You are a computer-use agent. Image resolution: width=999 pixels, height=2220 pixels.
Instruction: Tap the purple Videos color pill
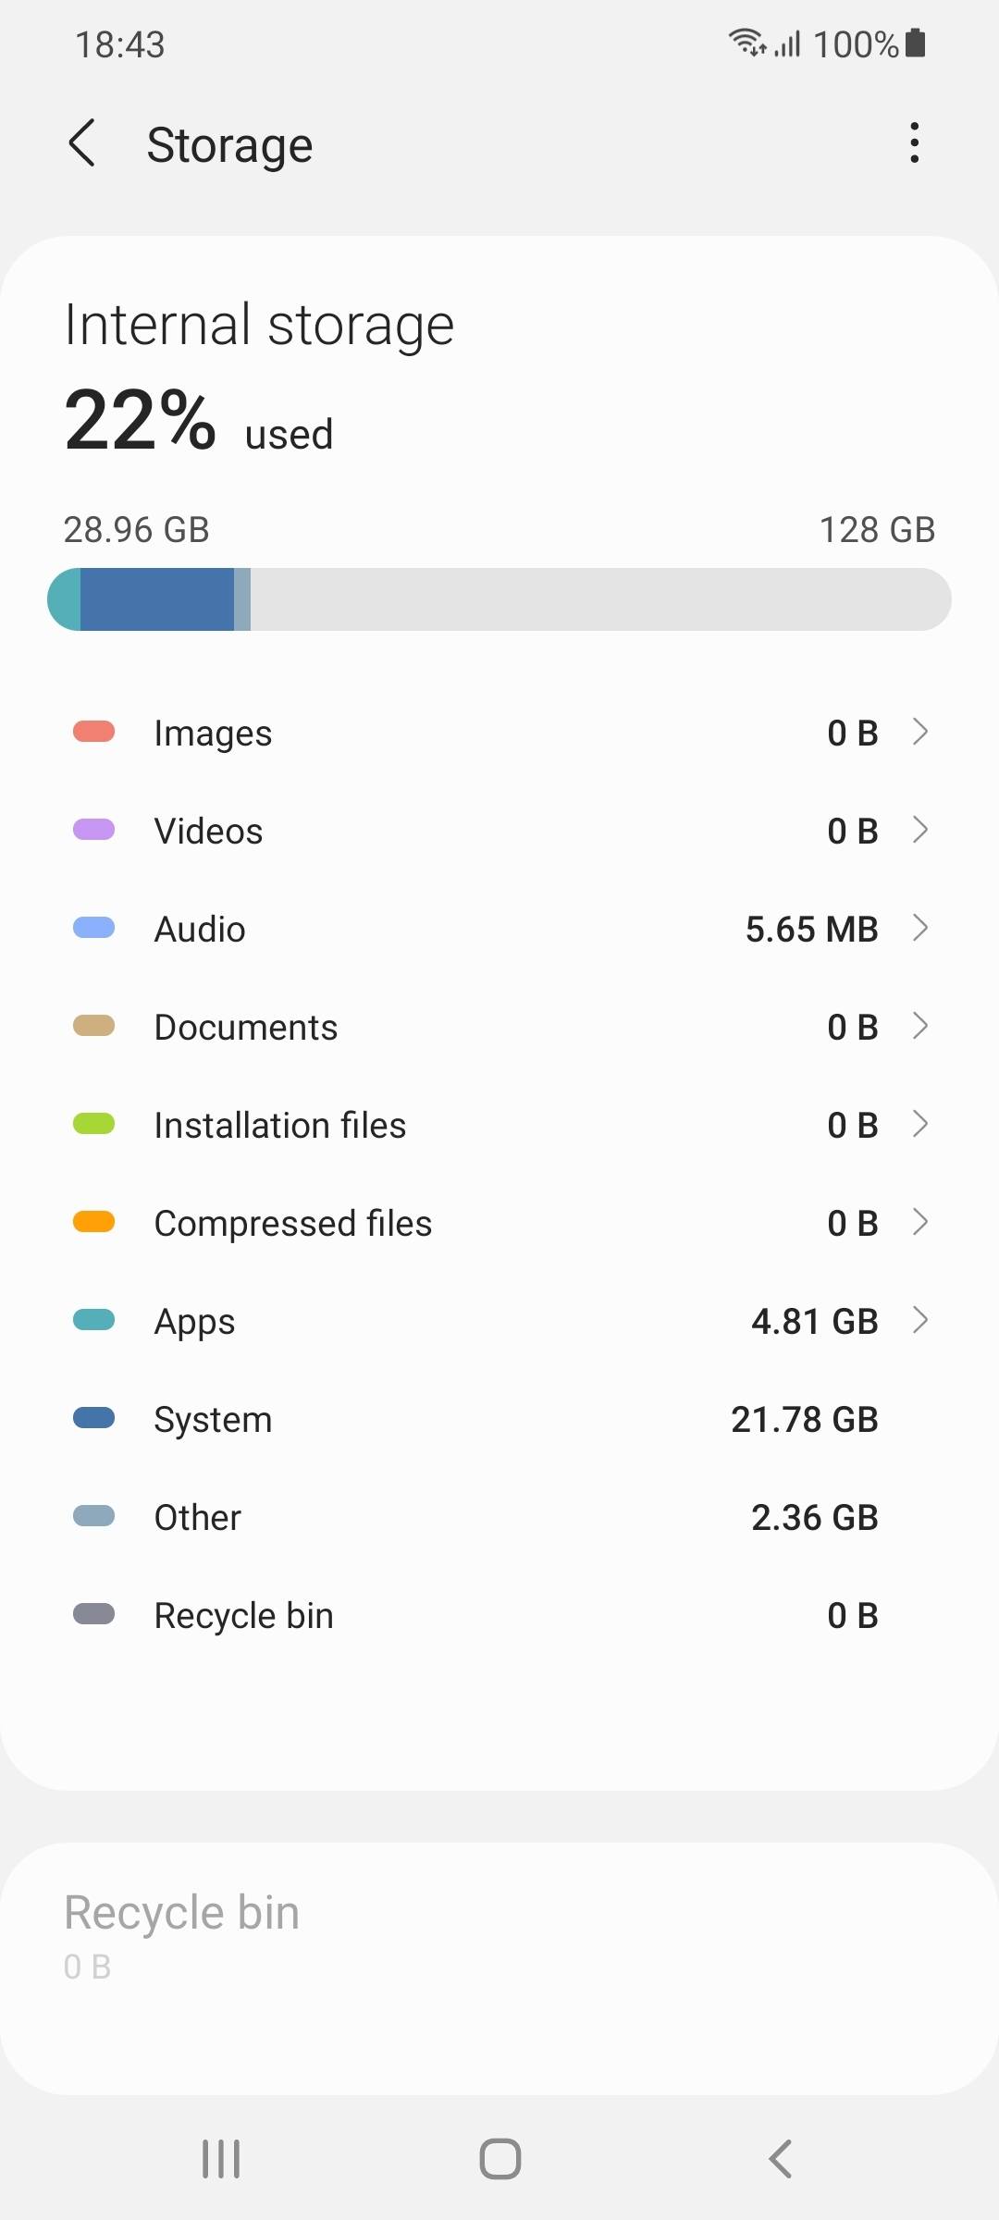(x=93, y=830)
